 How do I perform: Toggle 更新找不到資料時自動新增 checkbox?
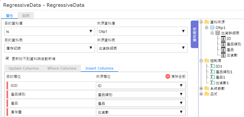[x=7, y=58]
